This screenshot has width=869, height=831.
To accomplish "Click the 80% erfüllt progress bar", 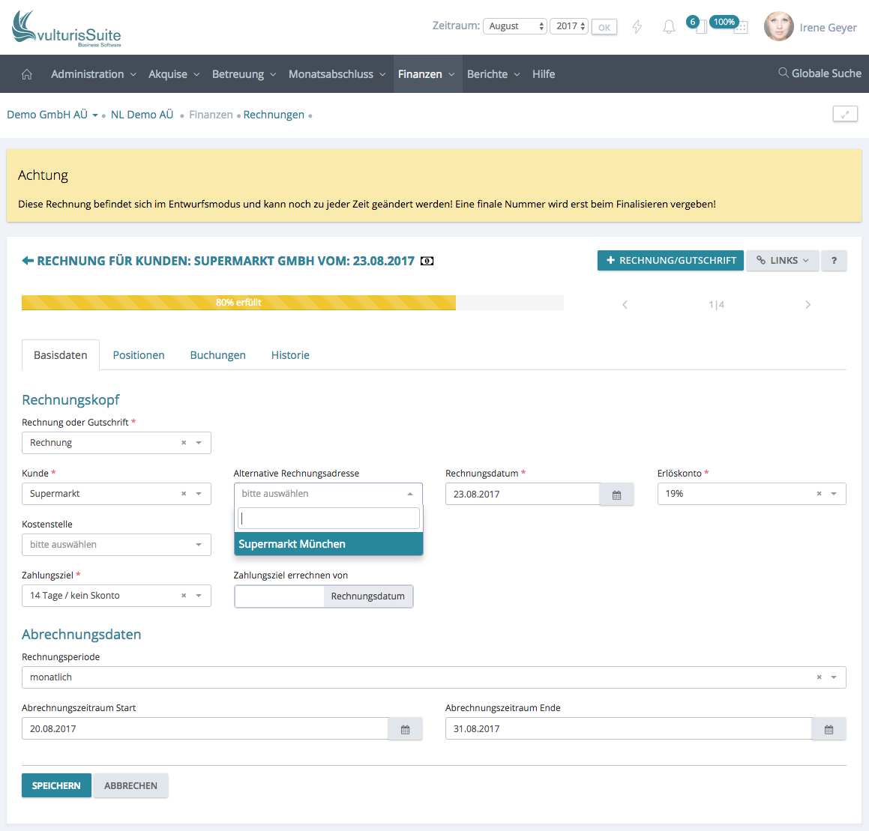I will (239, 303).
